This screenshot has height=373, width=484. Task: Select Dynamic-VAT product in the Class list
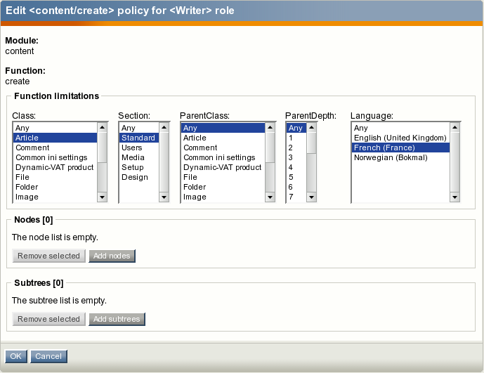(x=55, y=167)
